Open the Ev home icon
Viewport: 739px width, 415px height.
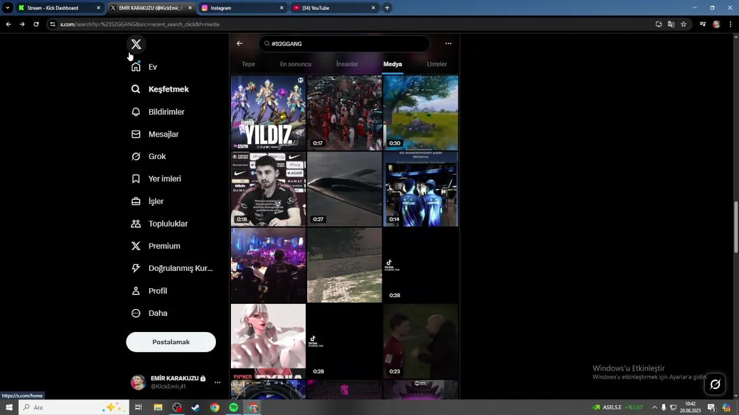coord(136,67)
